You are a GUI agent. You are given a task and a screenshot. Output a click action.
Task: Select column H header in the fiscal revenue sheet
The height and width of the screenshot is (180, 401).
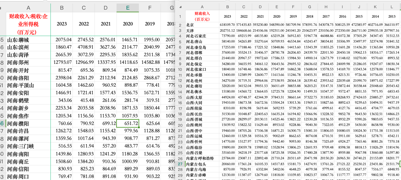(326, 7)
